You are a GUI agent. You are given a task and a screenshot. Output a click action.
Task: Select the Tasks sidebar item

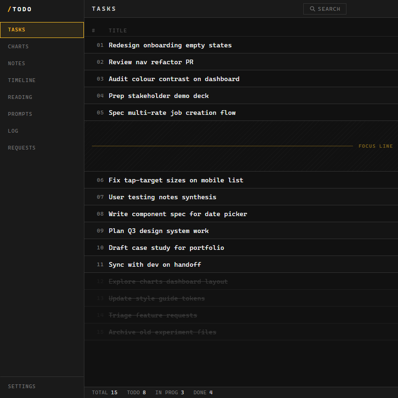point(42,30)
